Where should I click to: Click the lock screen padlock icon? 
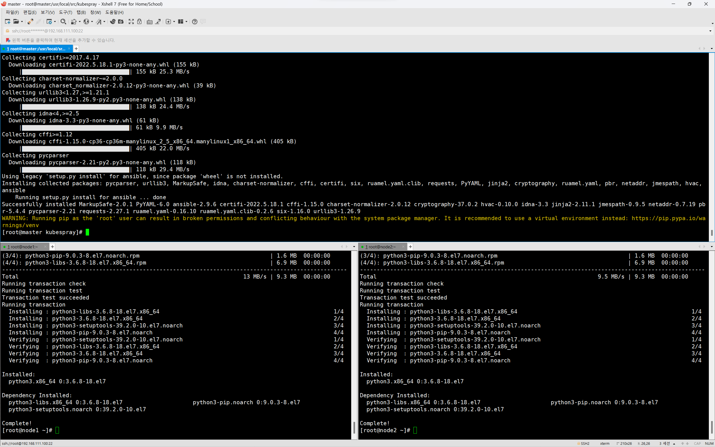pyautogui.click(x=140, y=22)
